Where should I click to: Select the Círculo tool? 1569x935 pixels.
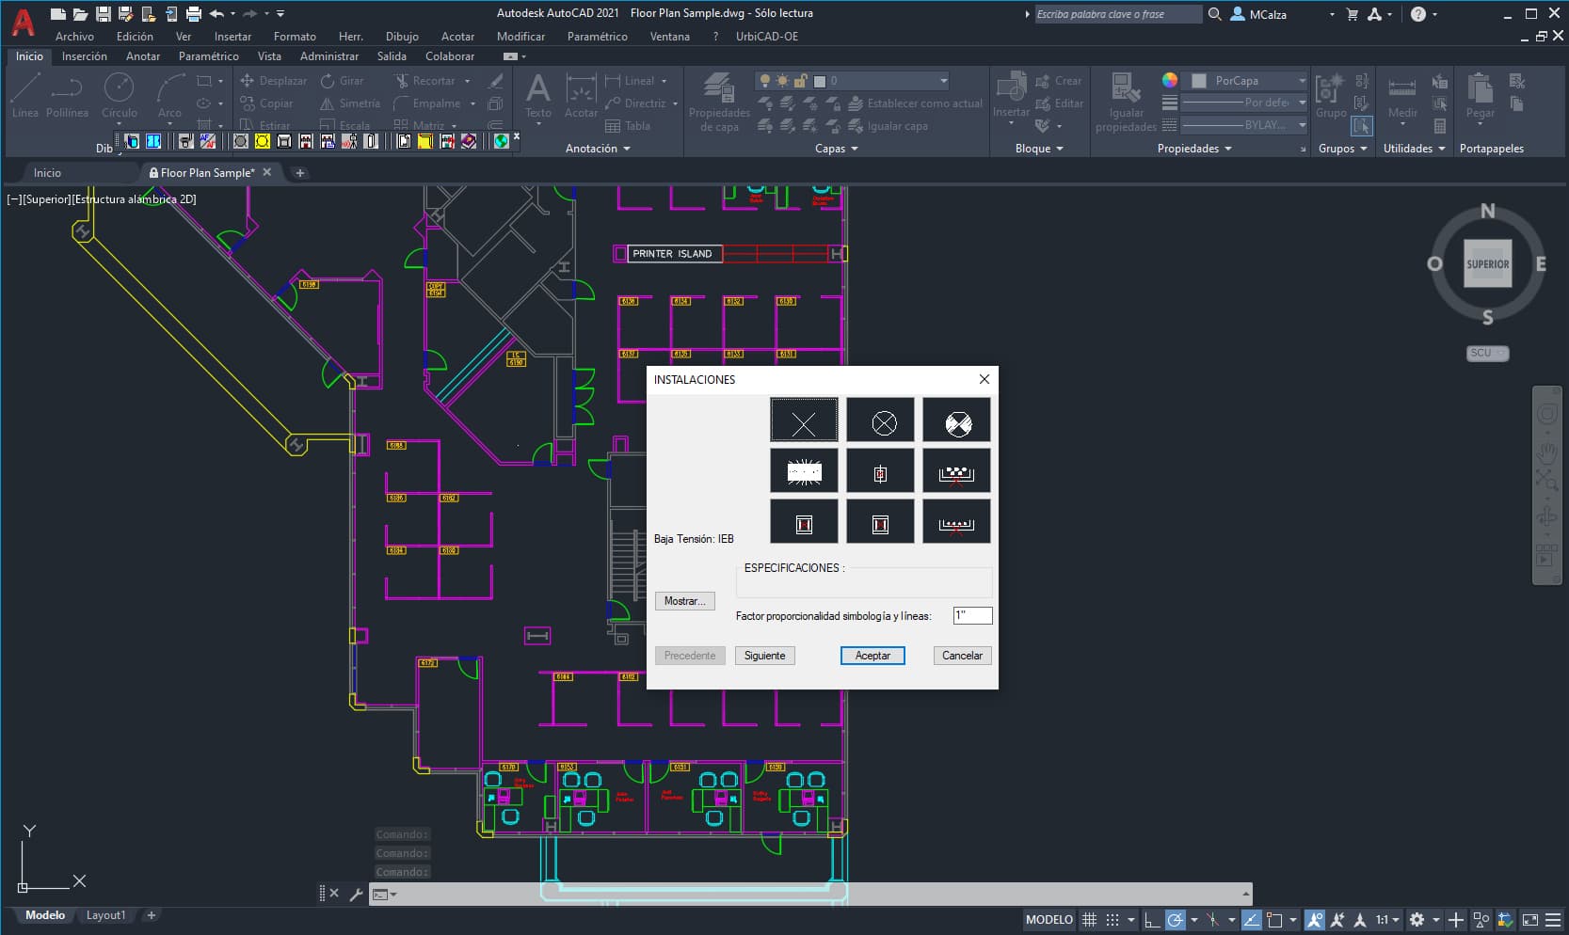click(120, 95)
